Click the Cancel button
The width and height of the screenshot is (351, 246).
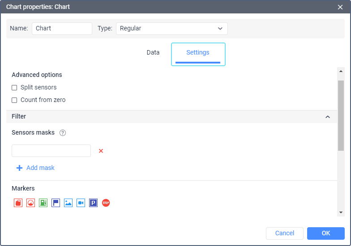click(285, 233)
